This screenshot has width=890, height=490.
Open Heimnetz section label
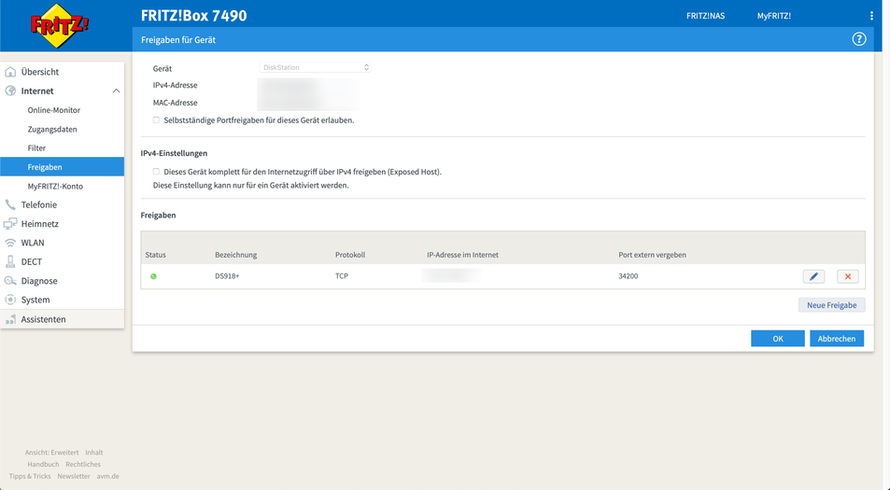[x=40, y=224]
